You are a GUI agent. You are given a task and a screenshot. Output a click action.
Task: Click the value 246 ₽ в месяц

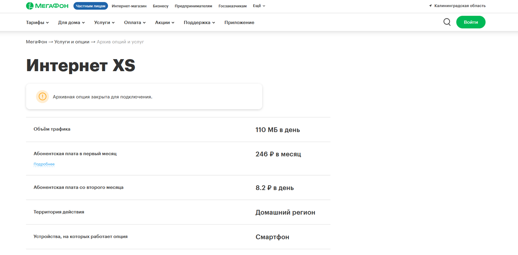coord(278,154)
